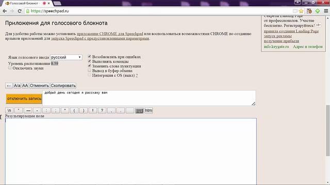
Task: Click inside the Результирующее поле textarea
Action: pos(130,151)
